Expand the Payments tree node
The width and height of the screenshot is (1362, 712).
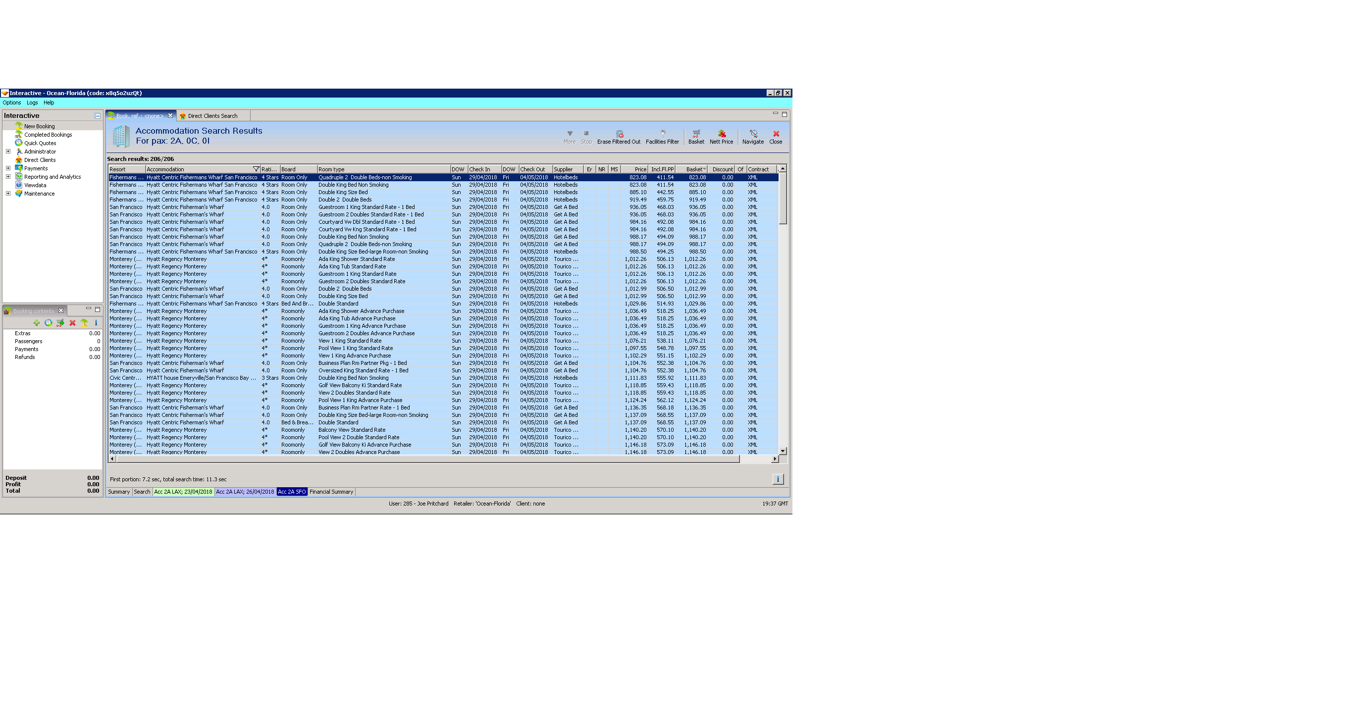[x=8, y=169]
